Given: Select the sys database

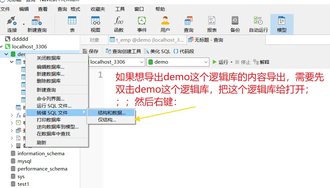Looking at the screenshot, I should click(x=21, y=177).
